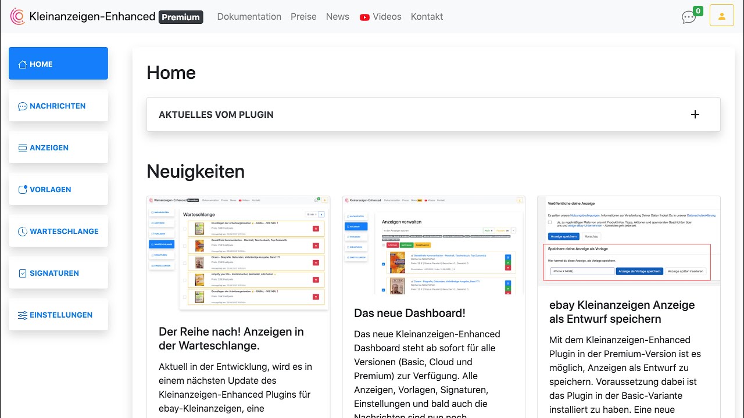Open the Entwurf speichern article thumbnail
Image resolution: width=744 pixels, height=418 pixels.
[629, 242]
